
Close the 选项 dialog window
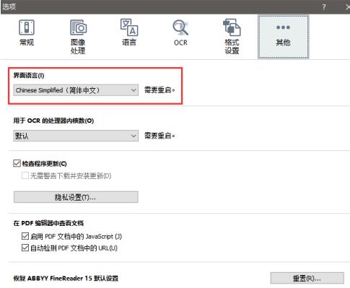pyautogui.click(x=348, y=7)
